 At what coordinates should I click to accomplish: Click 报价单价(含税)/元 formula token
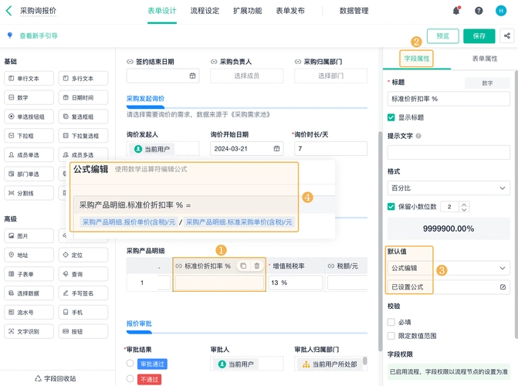(x=129, y=222)
